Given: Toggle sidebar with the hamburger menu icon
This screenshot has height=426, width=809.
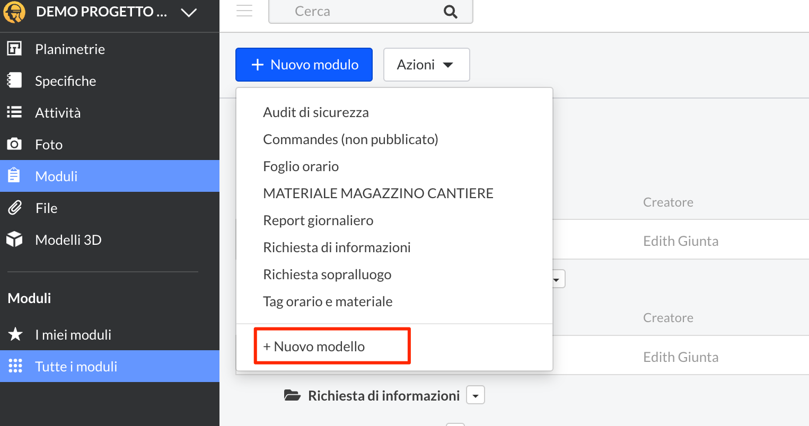Looking at the screenshot, I should (244, 11).
